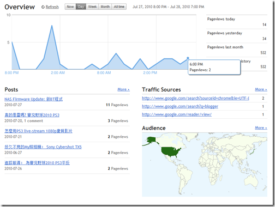The width and height of the screenshot is (275, 207).
Task: Show All time statistics
Action: (119, 7)
